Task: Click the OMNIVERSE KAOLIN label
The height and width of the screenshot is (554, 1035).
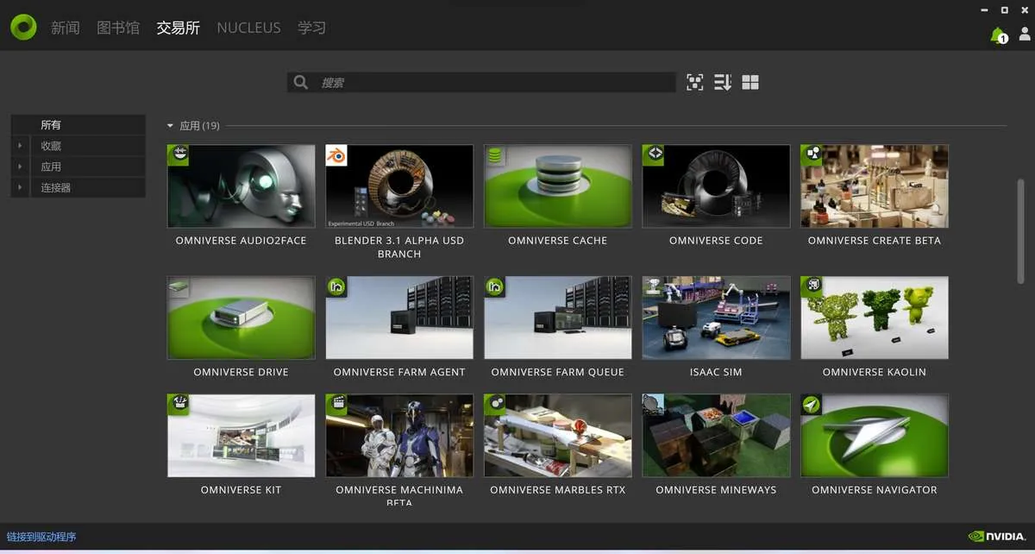Action: [875, 372]
